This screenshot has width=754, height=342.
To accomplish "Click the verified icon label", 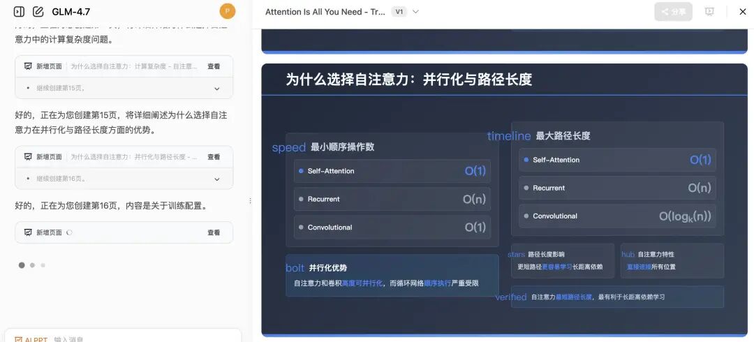I will pos(510,297).
